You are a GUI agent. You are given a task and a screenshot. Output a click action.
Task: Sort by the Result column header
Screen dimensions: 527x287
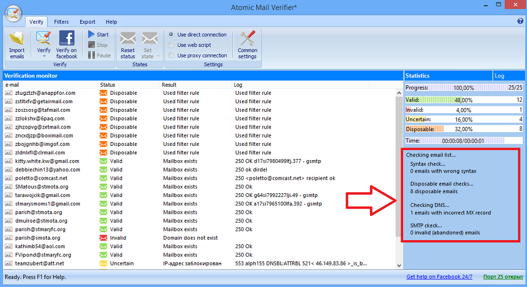tap(196, 85)
